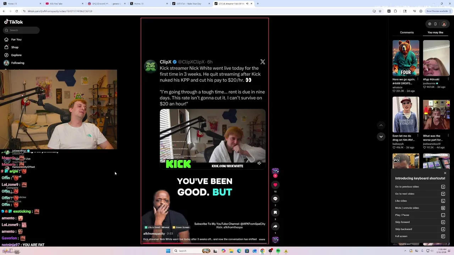This screenshot has width=454, height=255.
Task: Open the 4AM DROPS bear video thumbnail
Action: [x=406, y=58]
